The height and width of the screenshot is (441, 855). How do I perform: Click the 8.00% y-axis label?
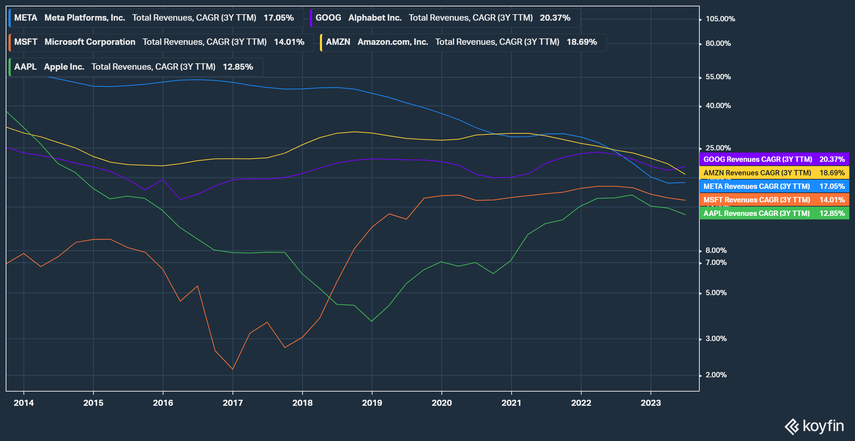716,250
